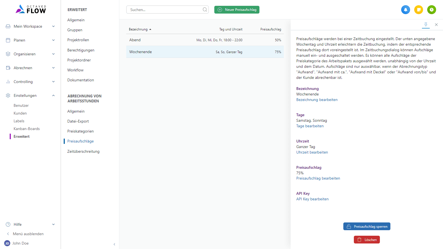Click the green clock time-tracking icon

click(431, 10)
